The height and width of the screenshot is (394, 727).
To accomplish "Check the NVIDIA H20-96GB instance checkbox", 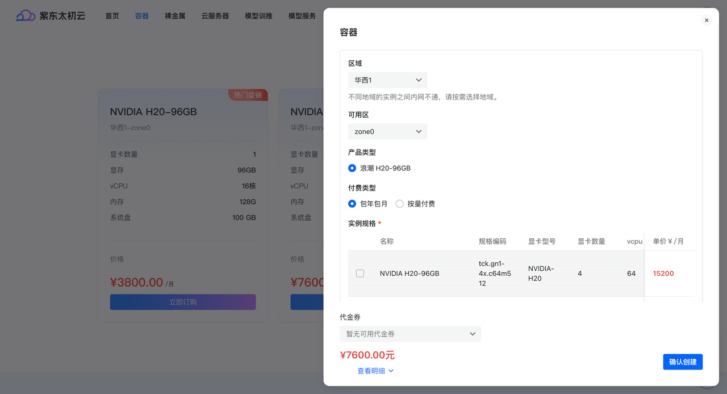I will [360, 273].
